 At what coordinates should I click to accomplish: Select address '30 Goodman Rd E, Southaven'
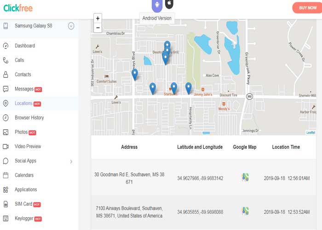pos(129,178)
